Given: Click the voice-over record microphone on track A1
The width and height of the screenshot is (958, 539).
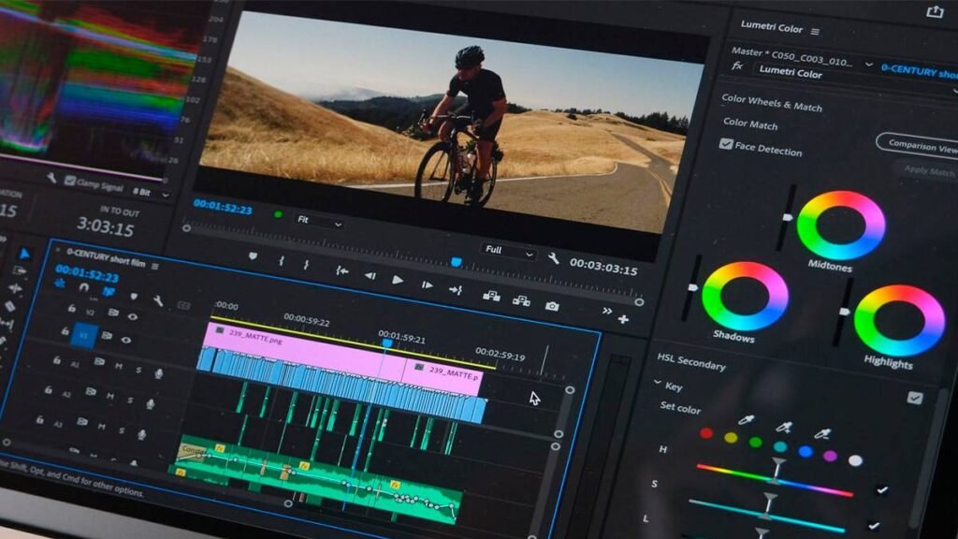Looking at the screenshot, I should pyautogui.click(x=158, y=373).
